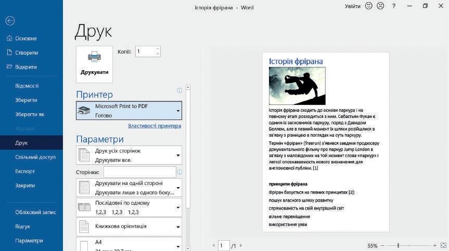
Task: Restore down the Word window
Action: (x=425, y=6)
